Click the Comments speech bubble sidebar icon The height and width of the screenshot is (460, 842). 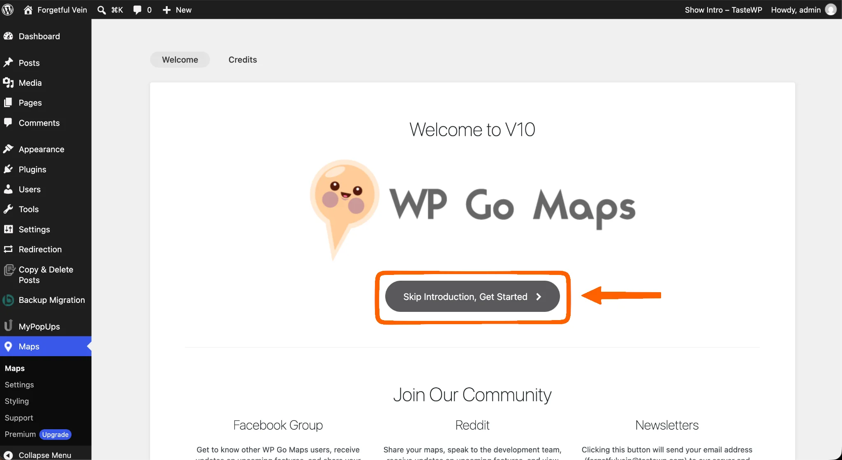tap(8, 123)
